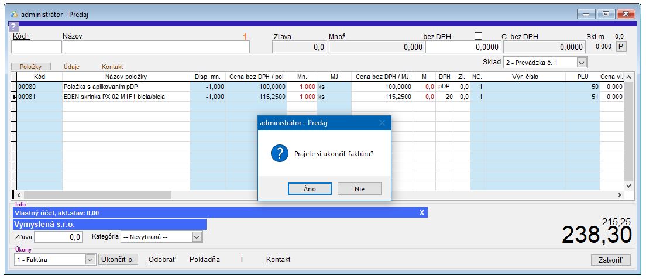Toggle the checkbox beside bez DPH
646x279 pixels.
pos(478,36)
